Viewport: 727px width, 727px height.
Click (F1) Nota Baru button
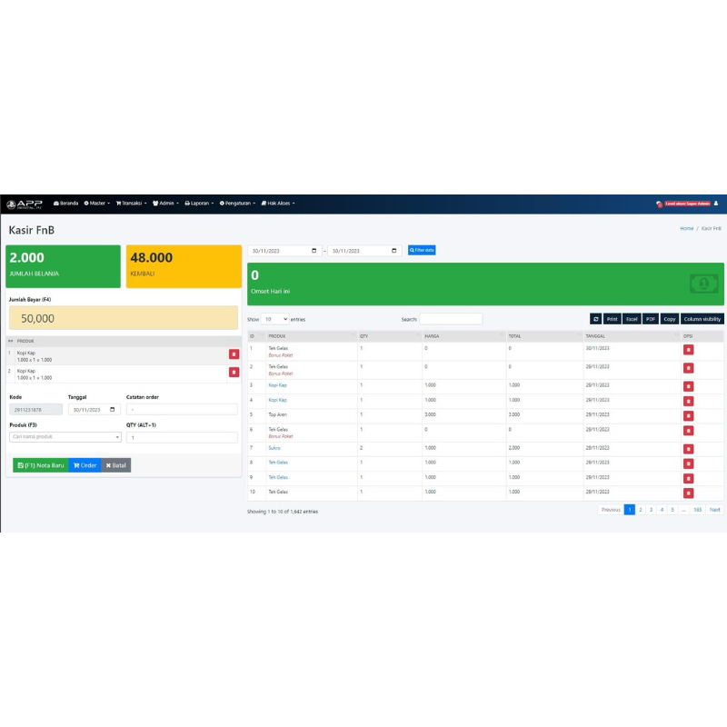41,465
